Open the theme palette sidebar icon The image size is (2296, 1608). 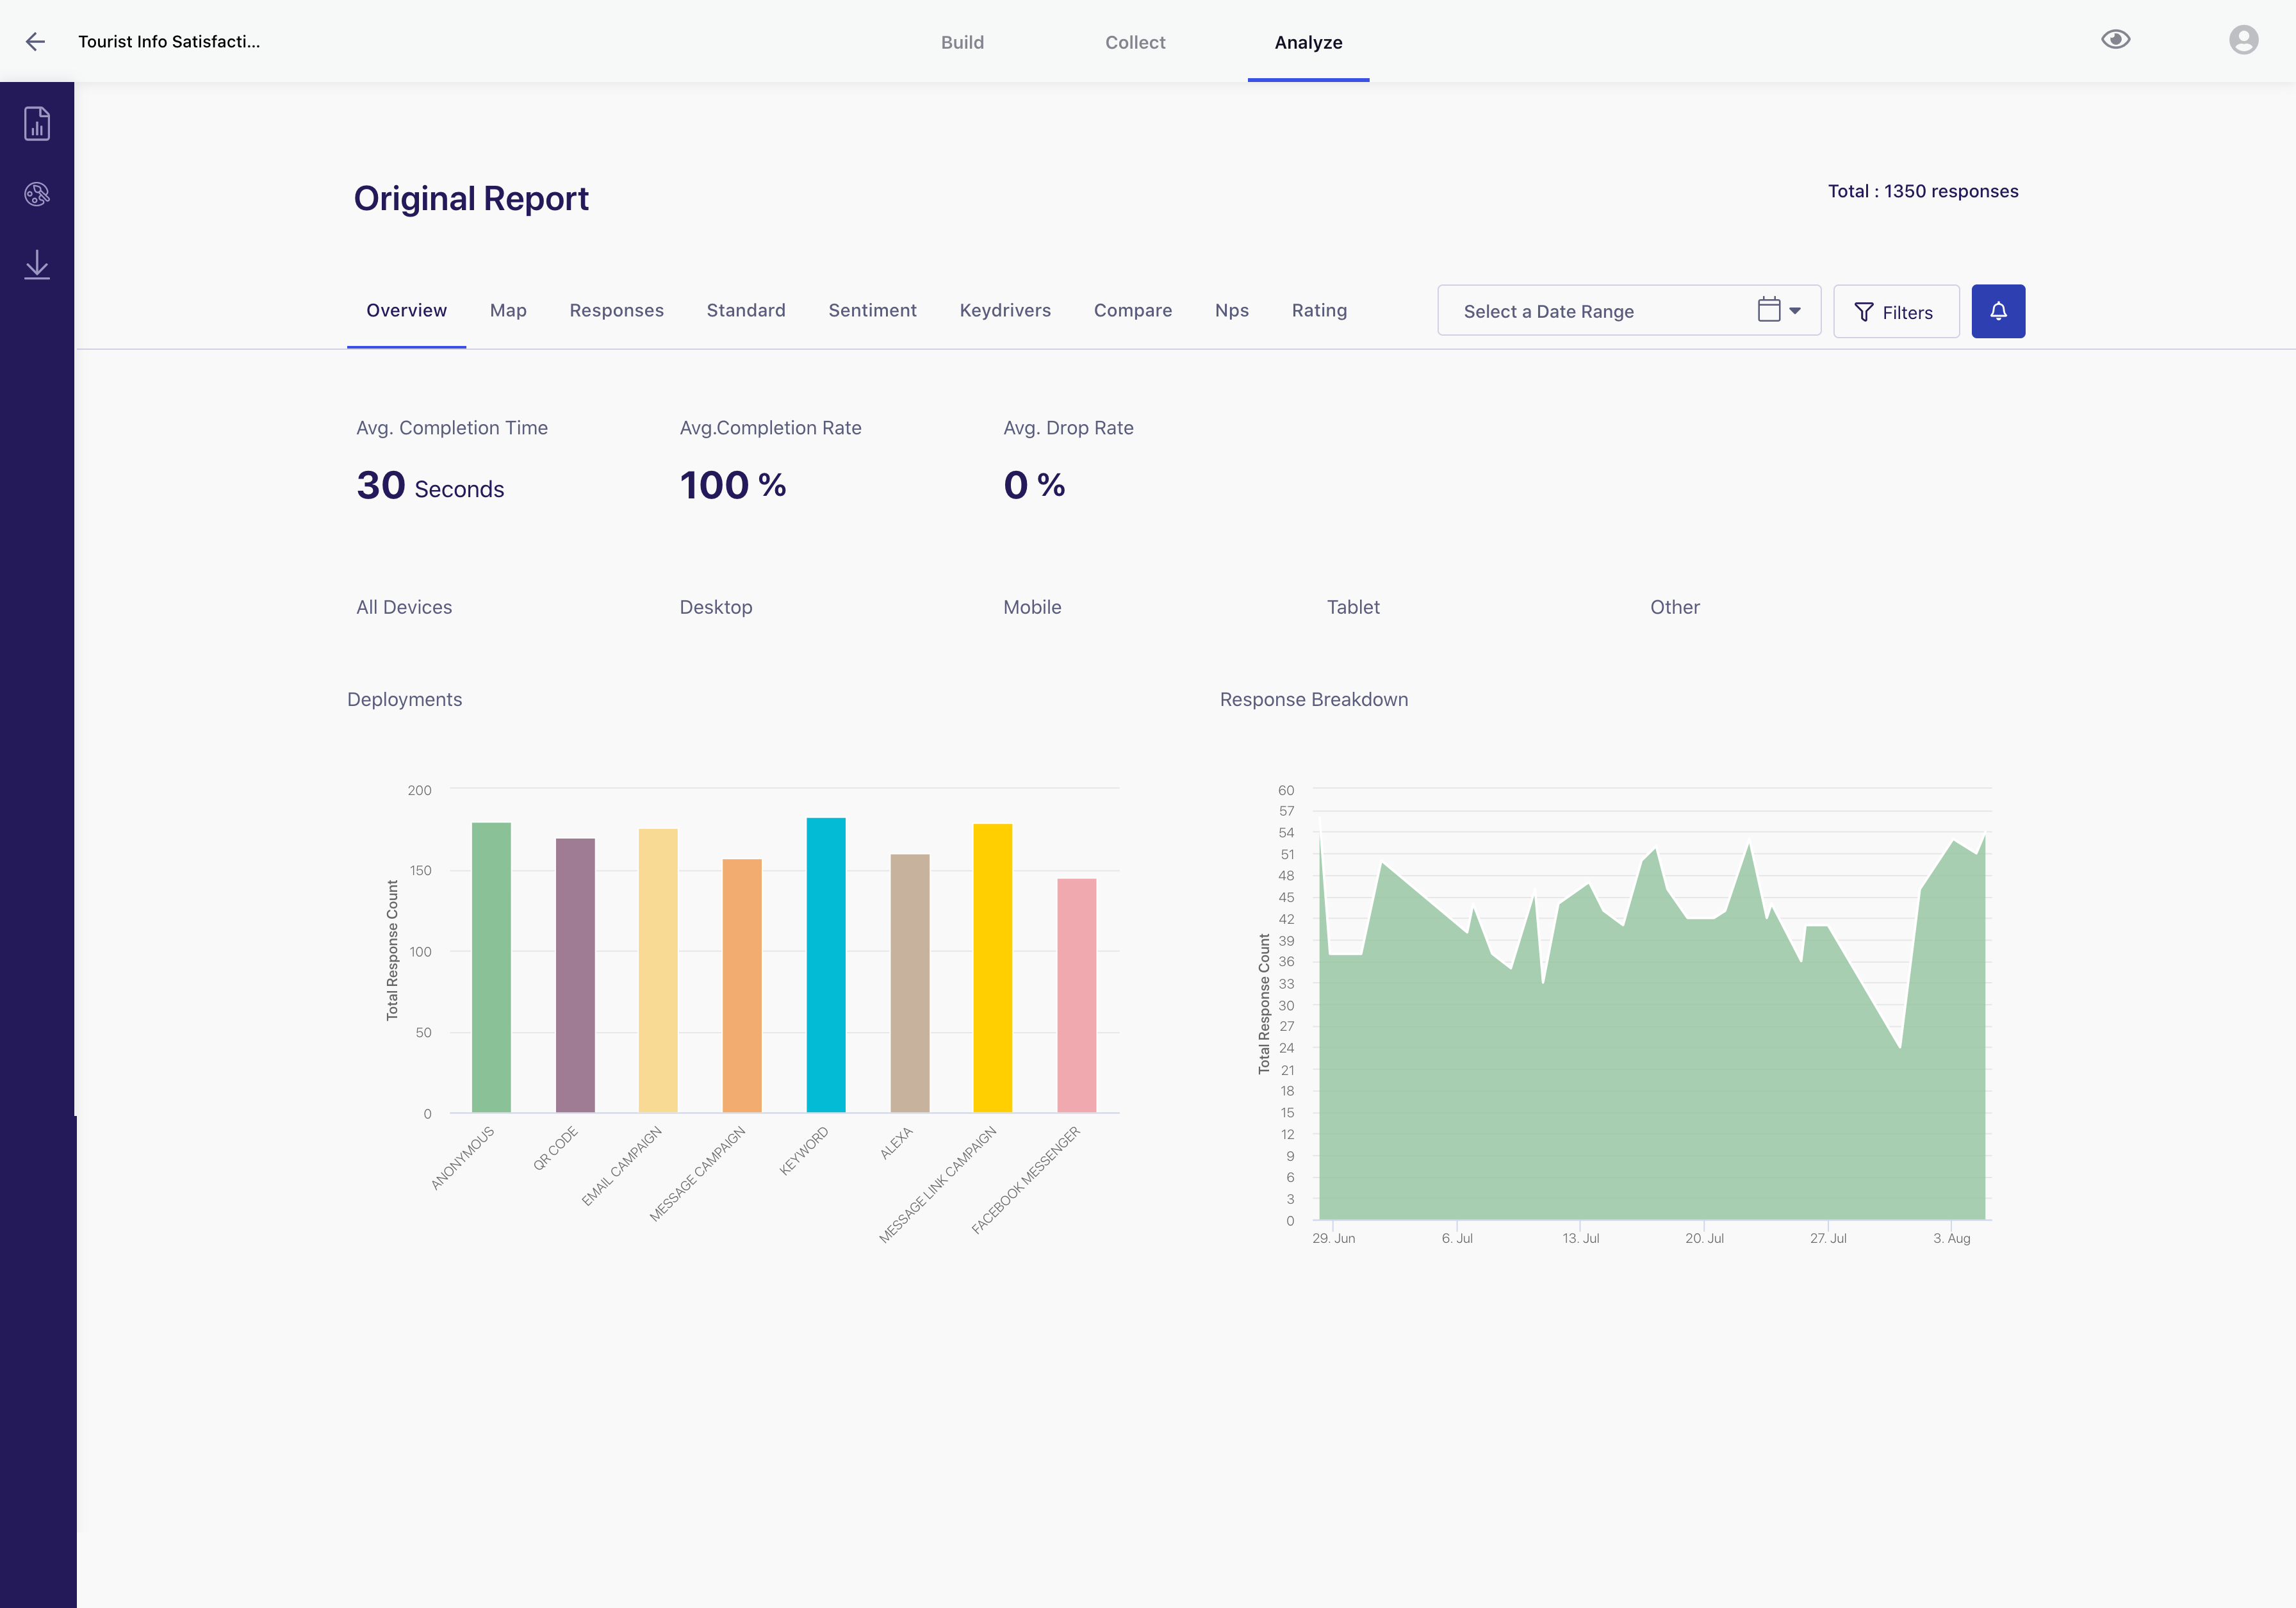coord(37,194)
